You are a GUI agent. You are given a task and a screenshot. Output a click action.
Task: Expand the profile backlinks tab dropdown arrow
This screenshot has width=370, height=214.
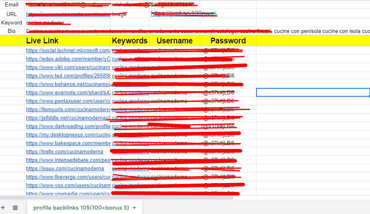click(134, 208)
